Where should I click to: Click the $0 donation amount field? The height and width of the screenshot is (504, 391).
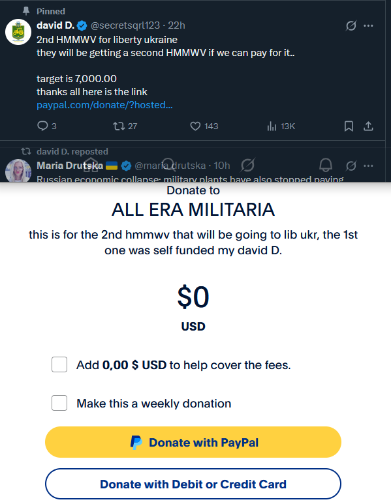point(193,297)
